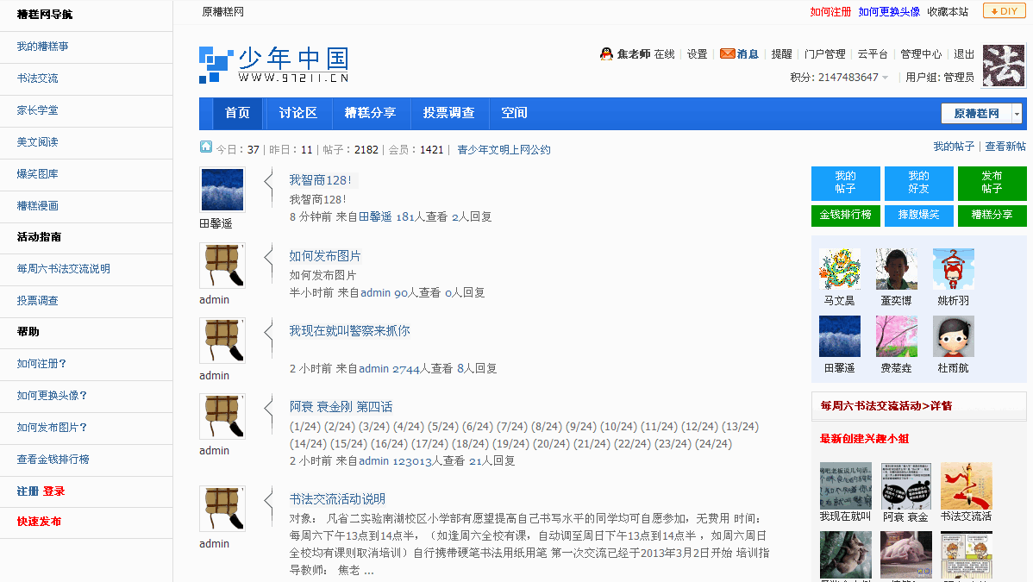
Task: Click the home icon before 今日 stats
Action: 206,147
